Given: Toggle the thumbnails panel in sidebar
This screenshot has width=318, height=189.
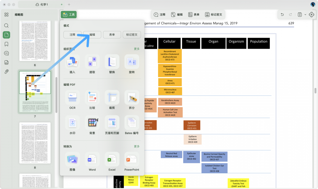Looking at the screenshot, I should (7, 35).
